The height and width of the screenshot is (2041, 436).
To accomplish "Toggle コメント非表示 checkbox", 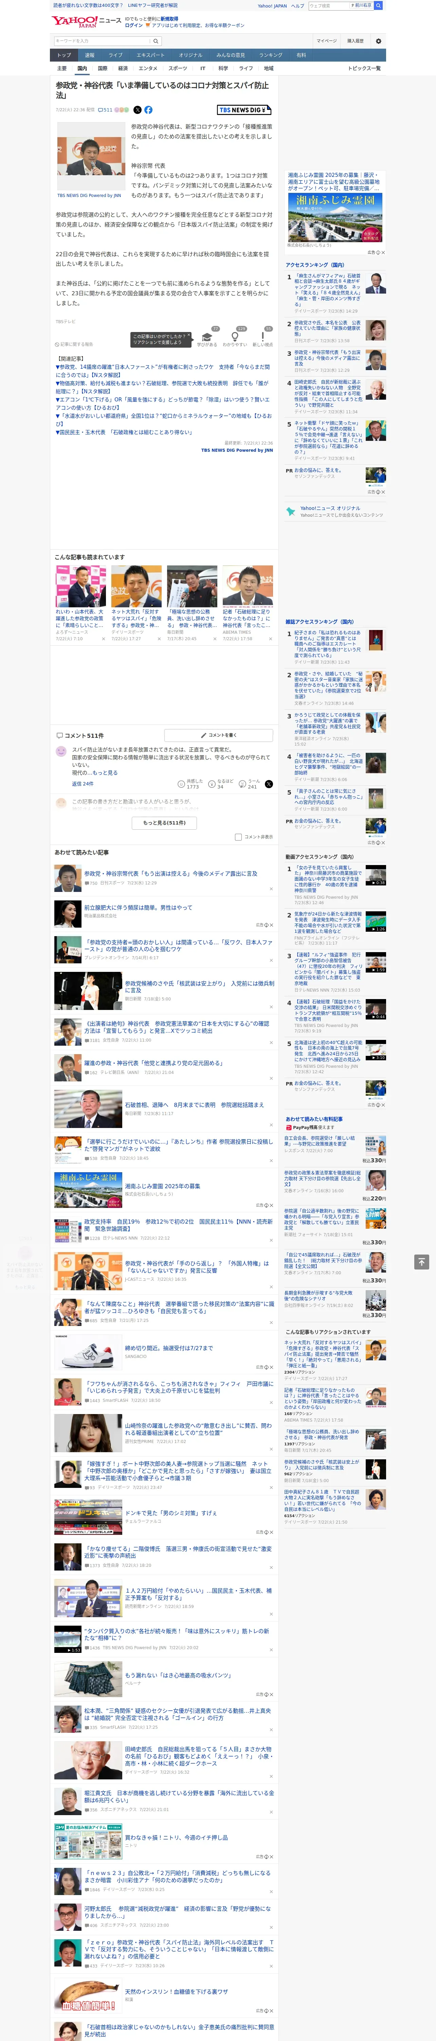I will (x=238, y=837).
